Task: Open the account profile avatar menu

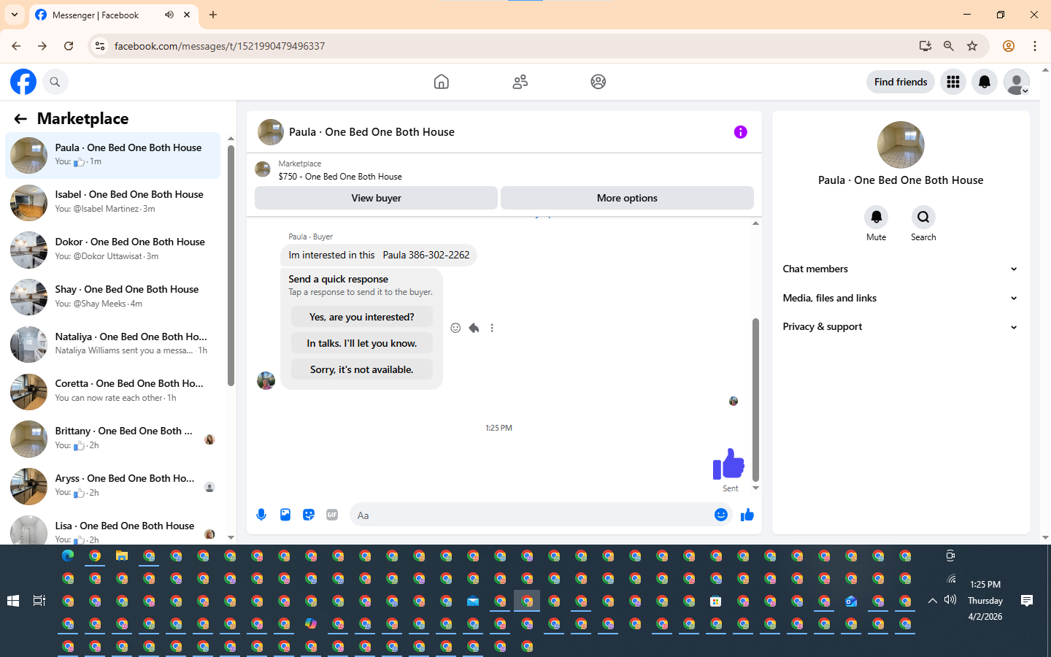Action: coord(1017,82)
